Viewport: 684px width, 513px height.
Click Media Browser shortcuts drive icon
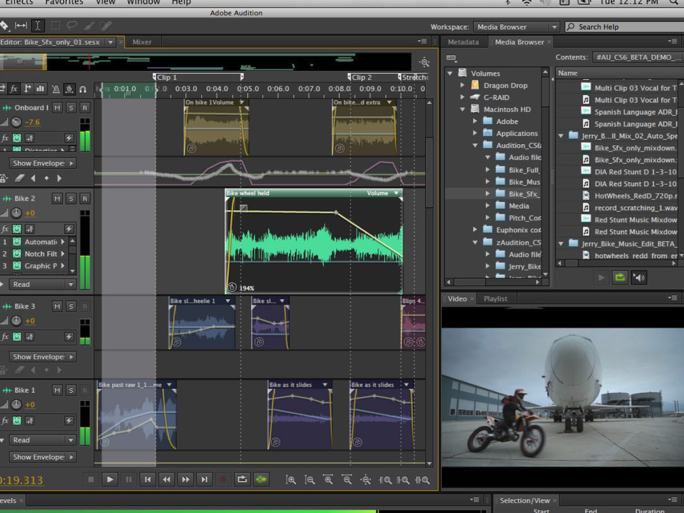pos(451,58)
